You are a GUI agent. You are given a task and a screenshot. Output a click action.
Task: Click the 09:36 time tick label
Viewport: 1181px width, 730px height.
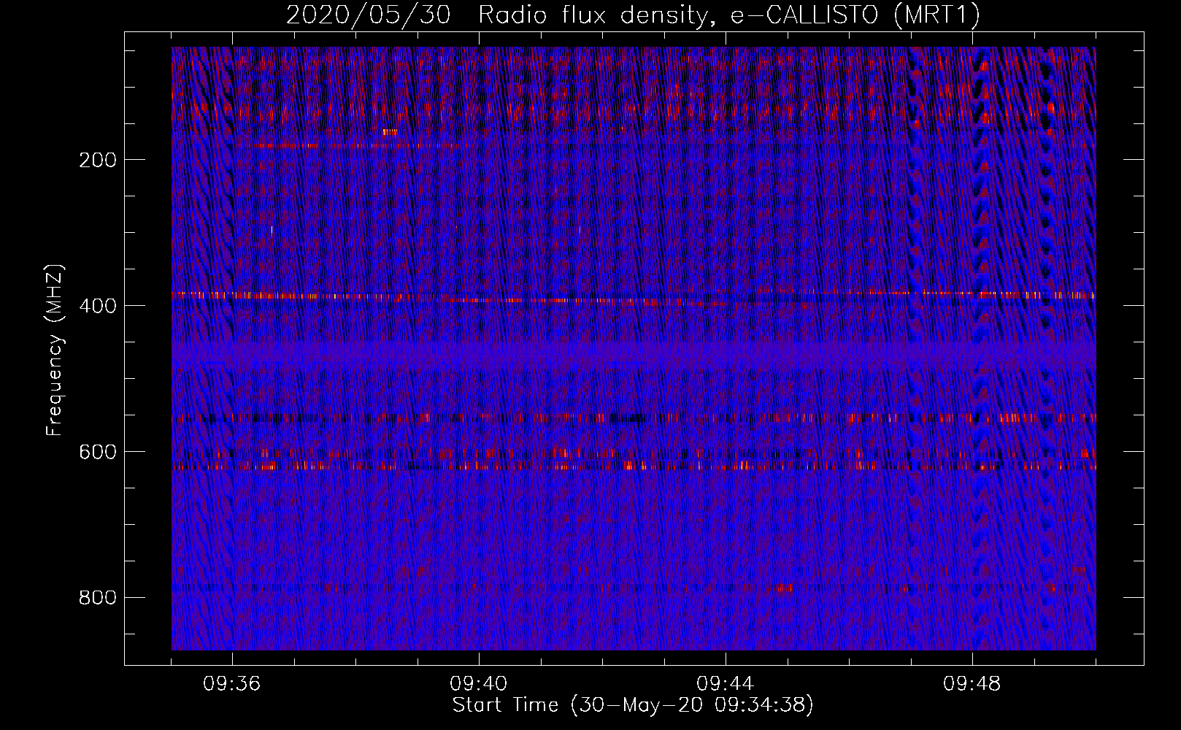232,684
